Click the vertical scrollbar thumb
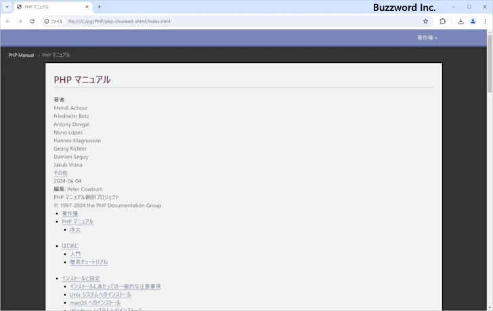493x311 pixels. click(x=490, y=64)
